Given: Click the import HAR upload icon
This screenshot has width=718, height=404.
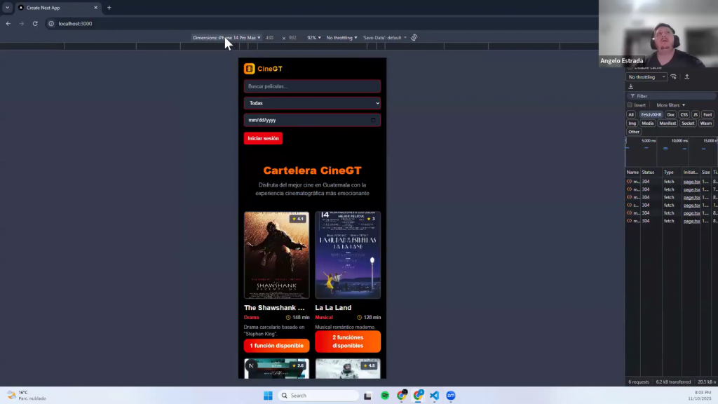Looking at the screenshot, I should 687,77.
